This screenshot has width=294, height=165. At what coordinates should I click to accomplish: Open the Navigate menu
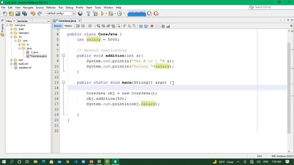pyautogui.click(x=28, y=7)
